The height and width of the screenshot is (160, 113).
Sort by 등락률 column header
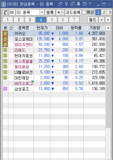click(76, 28)
